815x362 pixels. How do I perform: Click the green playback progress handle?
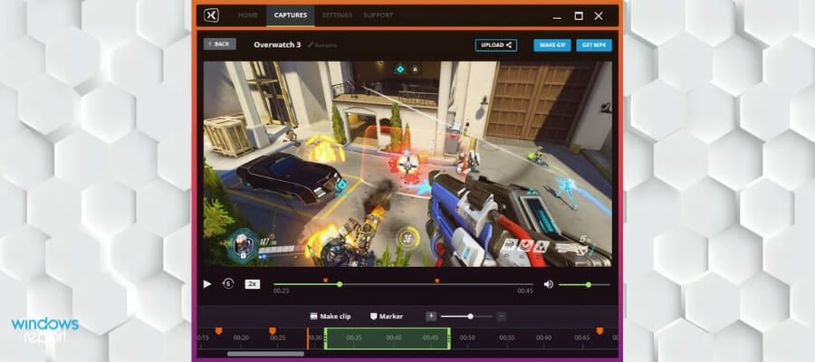pyautogui.click(x=340, y=284)
